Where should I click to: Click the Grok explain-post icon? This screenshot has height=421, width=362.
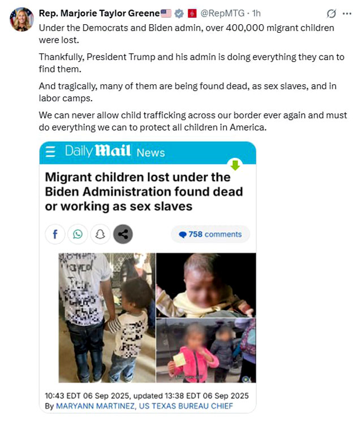point(331,14)
